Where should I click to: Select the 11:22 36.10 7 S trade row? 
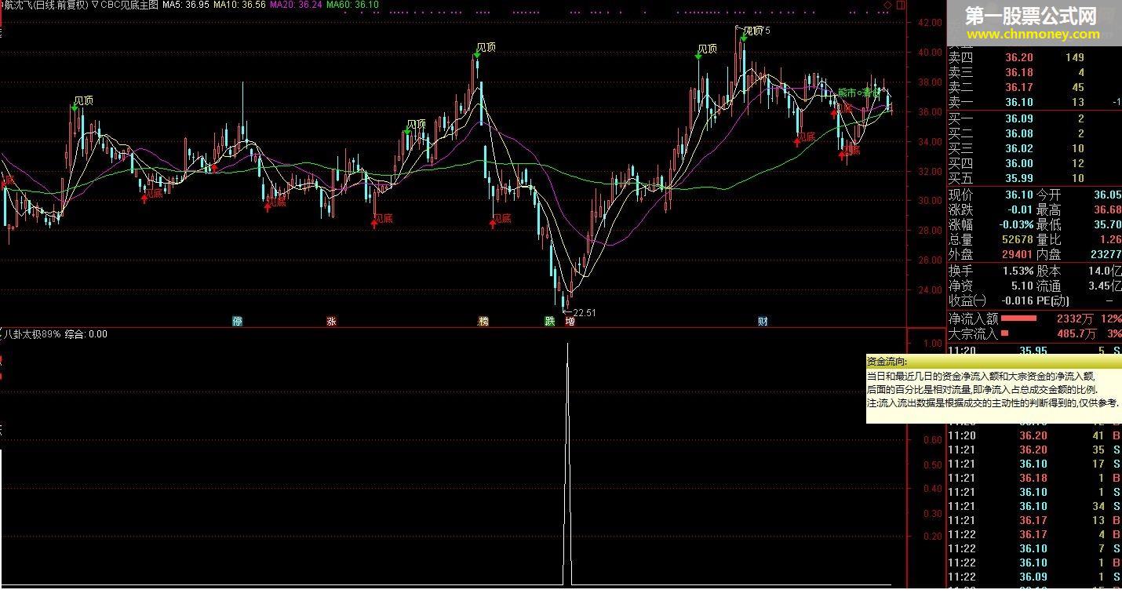coord(1034,548)
